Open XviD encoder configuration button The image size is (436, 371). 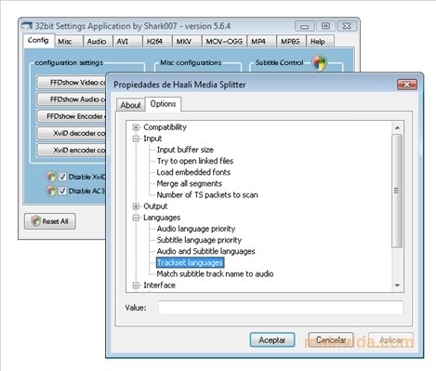point(72,151)
